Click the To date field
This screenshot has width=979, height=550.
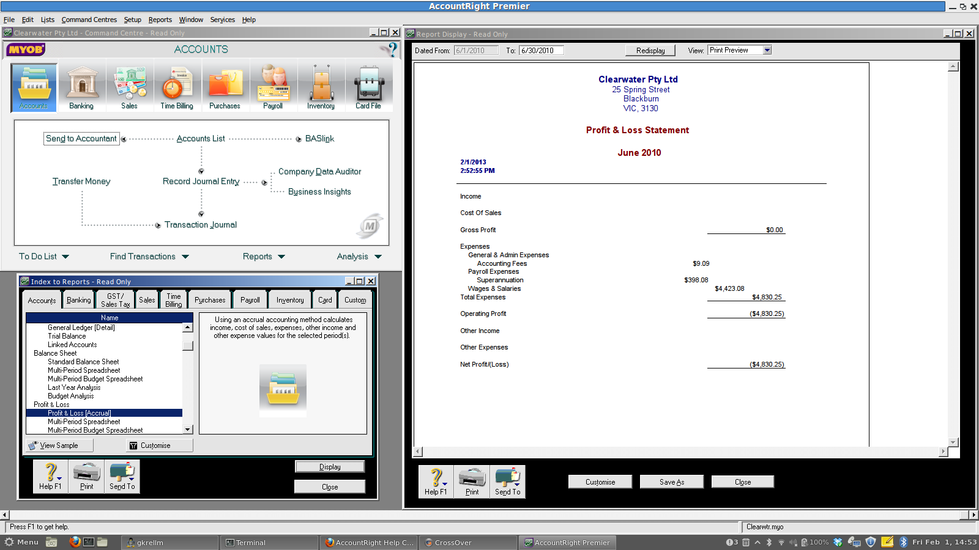[x=542, y=51]
